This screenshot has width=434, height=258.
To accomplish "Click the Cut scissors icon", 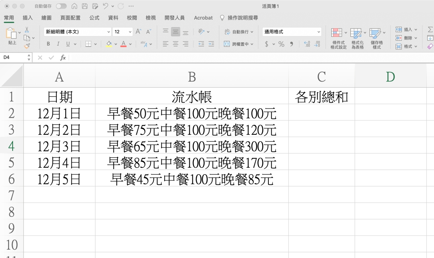I will [x=27, y=30].
